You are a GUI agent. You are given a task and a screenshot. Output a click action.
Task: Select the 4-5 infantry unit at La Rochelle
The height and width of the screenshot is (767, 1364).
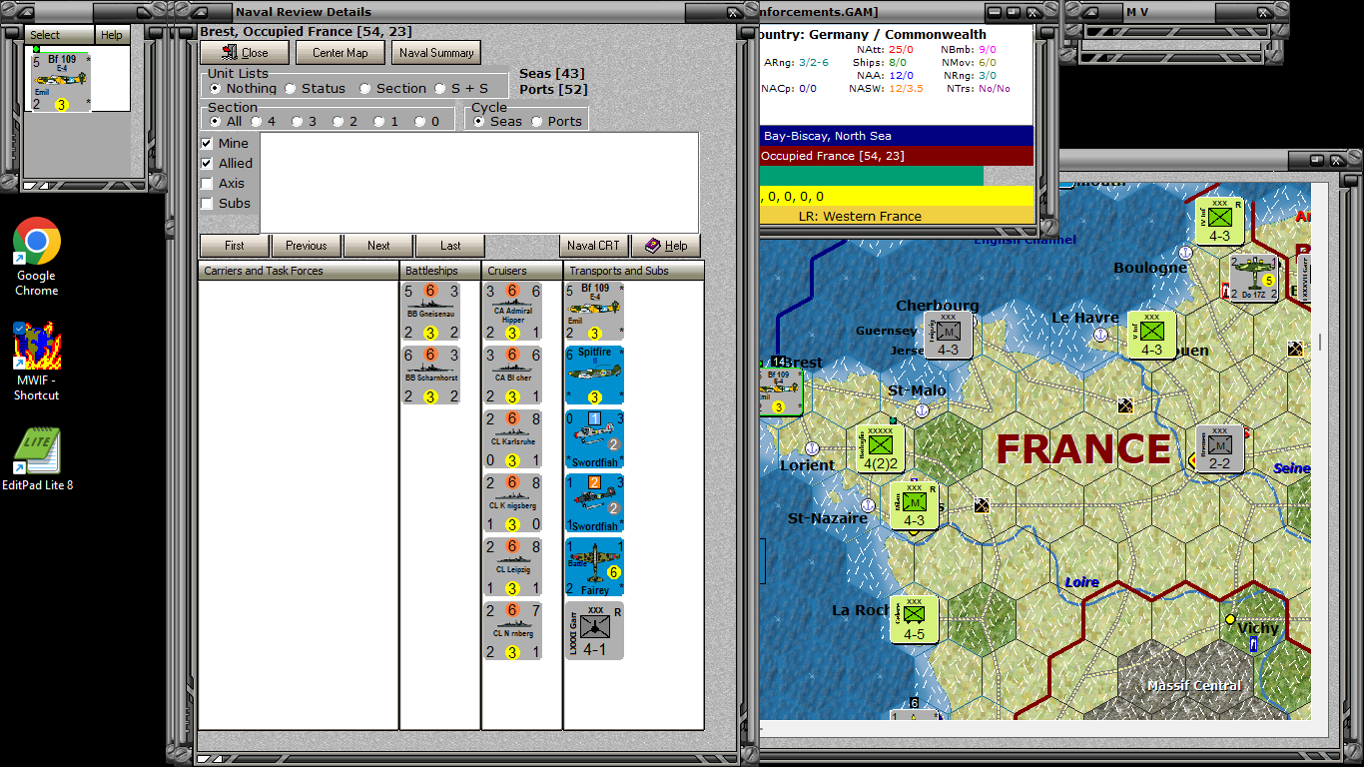coord(914,619)
